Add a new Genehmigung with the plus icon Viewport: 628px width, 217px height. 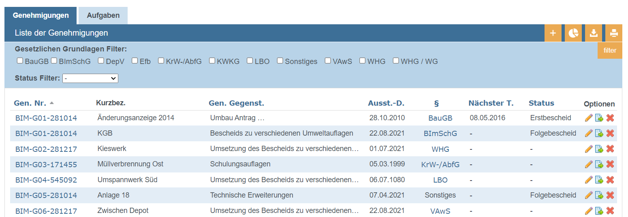pyautogui.click(x=553, y=33)
